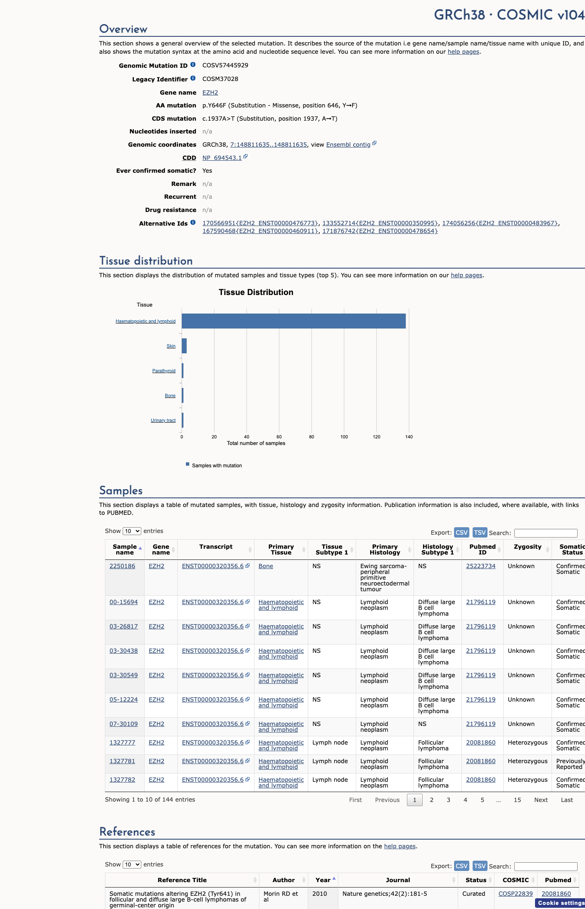
Task: Sort References table by Reference Title arrows
Action: coord(255,880)
